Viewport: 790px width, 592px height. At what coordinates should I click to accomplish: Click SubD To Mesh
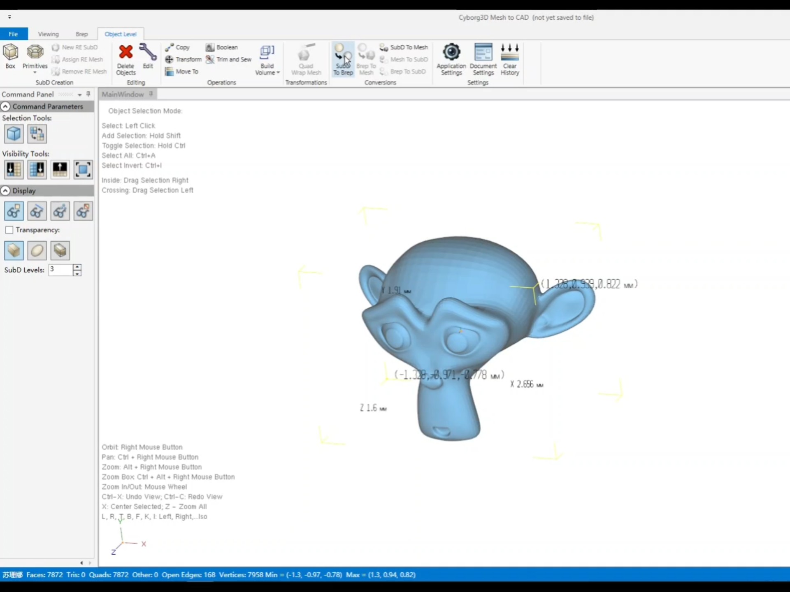click(404, 47)
